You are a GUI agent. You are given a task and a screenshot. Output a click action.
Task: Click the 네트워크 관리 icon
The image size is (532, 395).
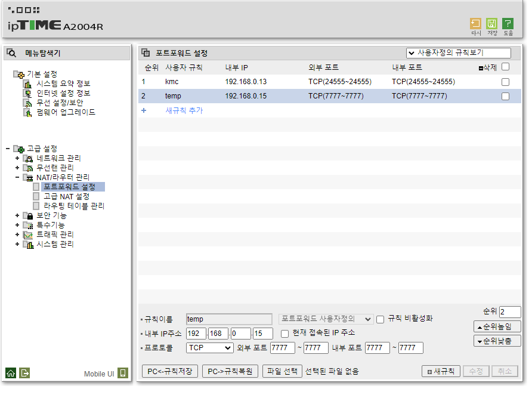point(28,158)
